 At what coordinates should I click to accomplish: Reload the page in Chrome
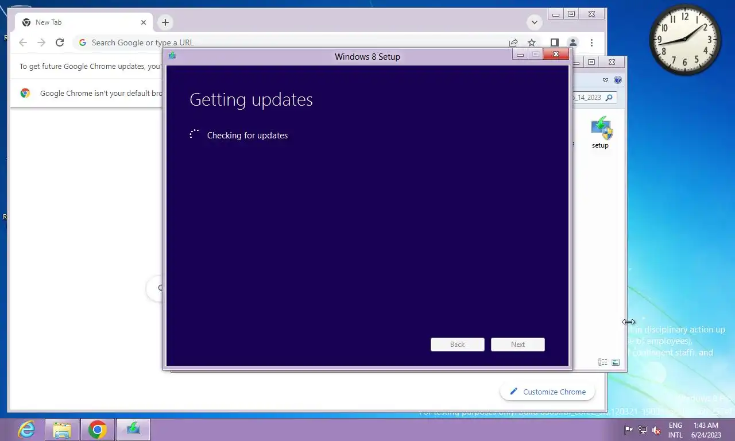pos(60,42)
